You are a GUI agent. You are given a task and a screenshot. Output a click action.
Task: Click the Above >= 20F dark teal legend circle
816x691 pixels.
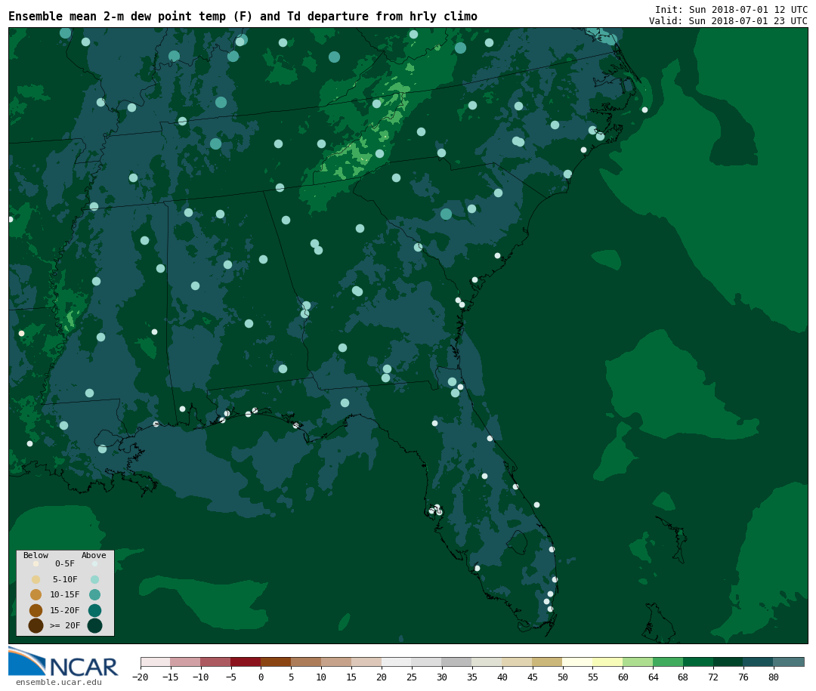tap(94, 625)
